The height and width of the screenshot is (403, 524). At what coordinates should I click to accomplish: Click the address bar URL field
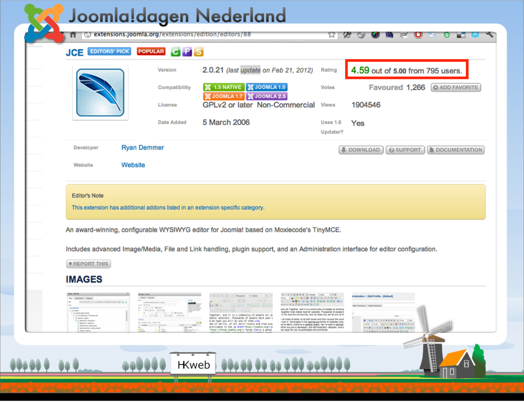click(x=210, y=34)
